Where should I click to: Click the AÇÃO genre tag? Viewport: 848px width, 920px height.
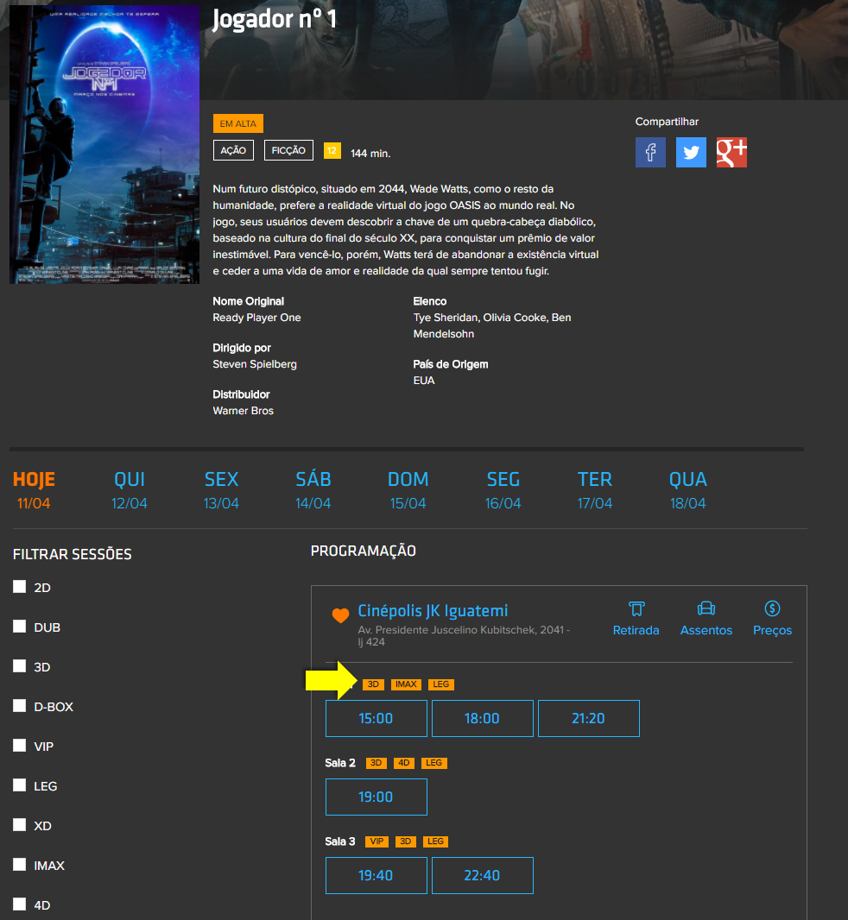point(233,150)
